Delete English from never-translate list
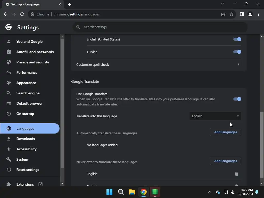The image size is (264, 198). pos(237,174)
